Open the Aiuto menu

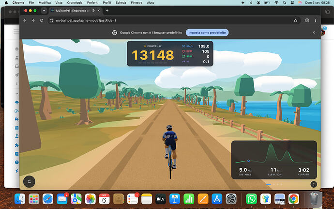tap(151, 2)
